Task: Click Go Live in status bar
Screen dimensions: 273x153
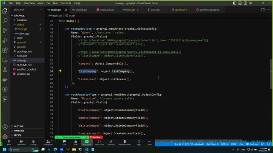Action: pyautogui.click(x=252, y=144)
